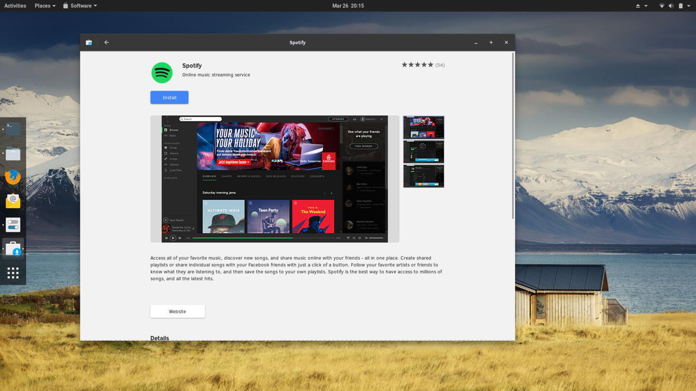Click the Software store icon in dock

pos(14,249)
